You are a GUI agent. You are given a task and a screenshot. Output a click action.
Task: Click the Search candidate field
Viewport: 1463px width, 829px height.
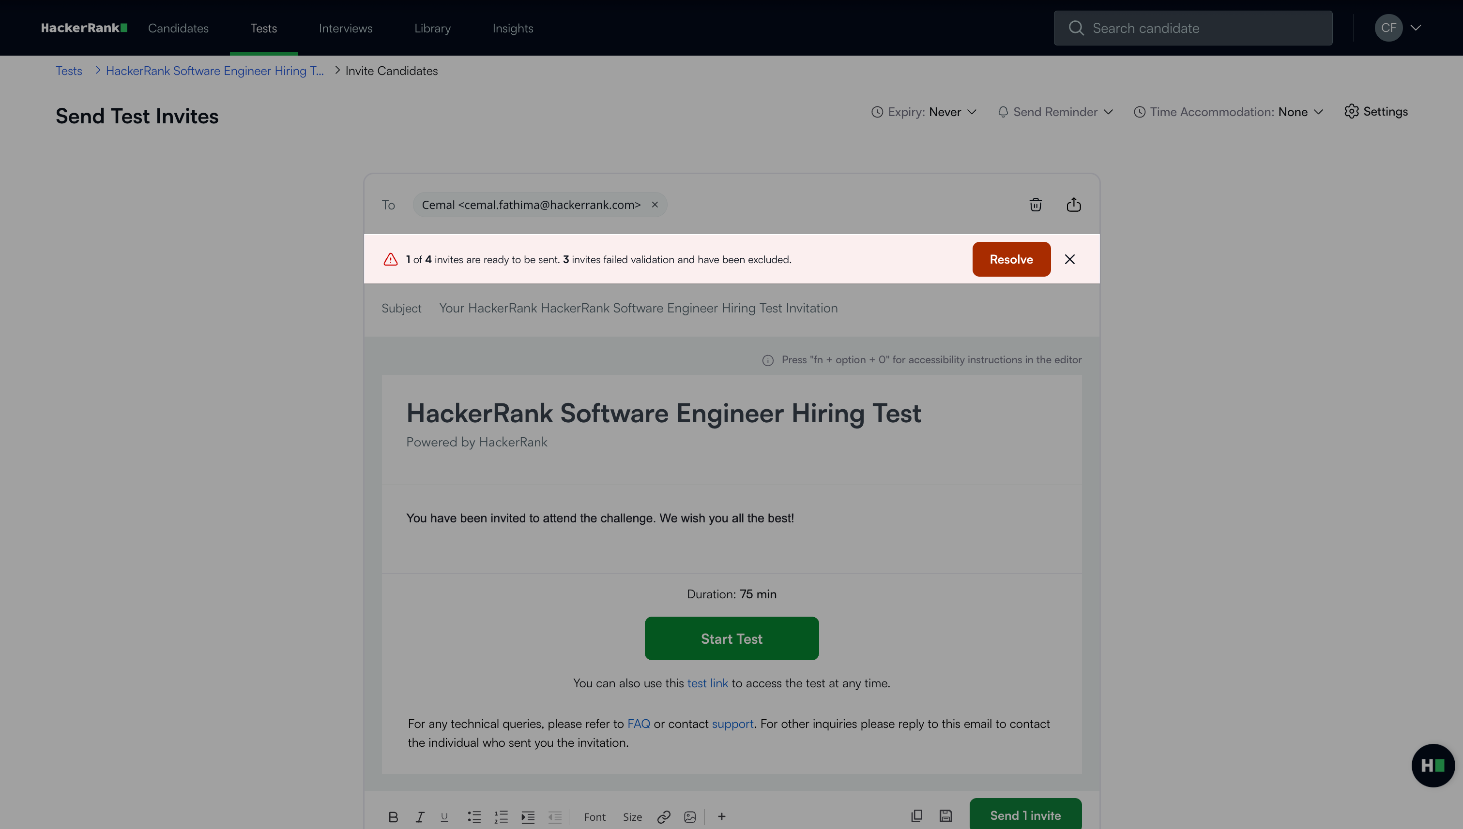(1193, 28)
